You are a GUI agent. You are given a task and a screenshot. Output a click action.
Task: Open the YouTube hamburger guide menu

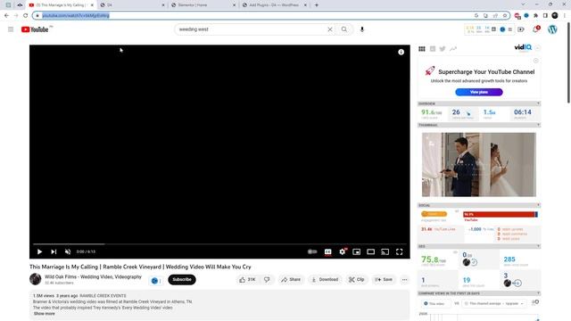[11, 29]
